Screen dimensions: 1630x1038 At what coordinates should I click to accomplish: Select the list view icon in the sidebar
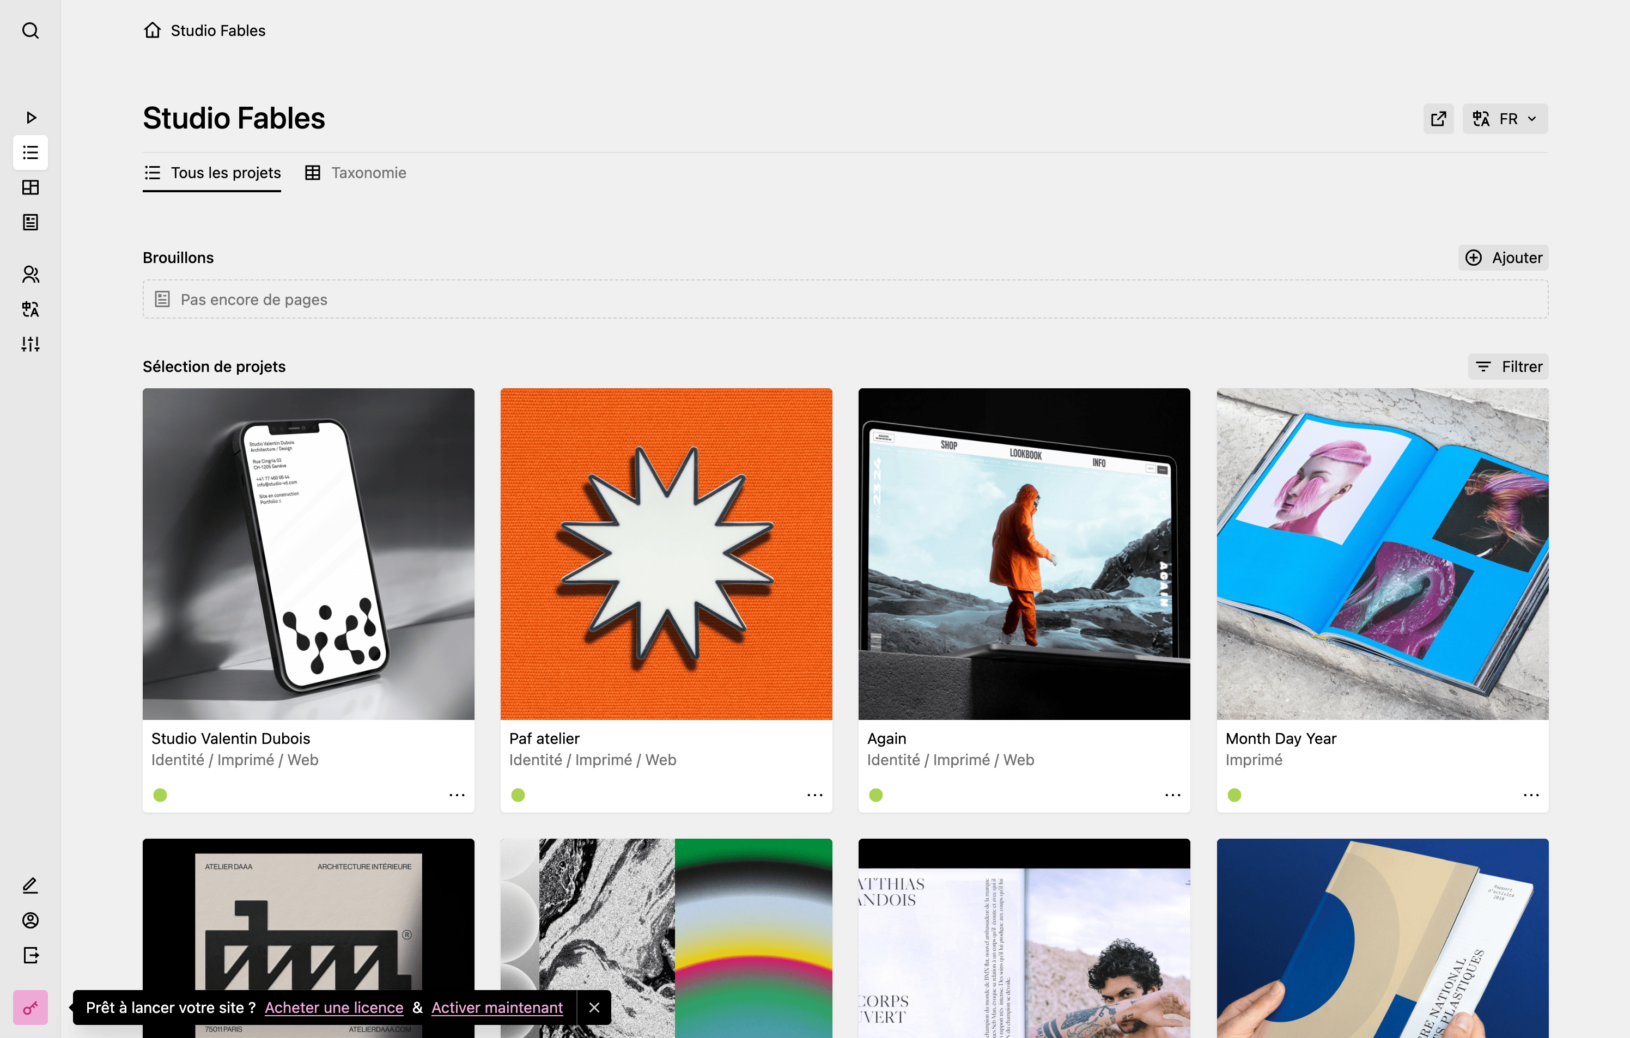point(31,152)
